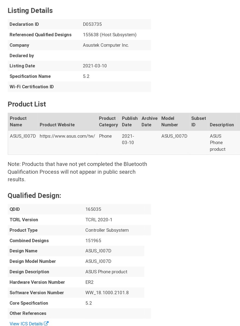Viewport: 240px width, 326px height.
Task: Click the Product Category column header
Action: pos(108,121)
